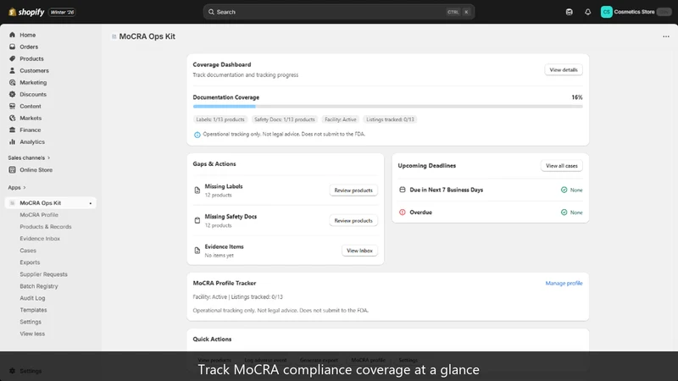Open Templates in sidebar
Screen dimensions: 678x381
point(33,310)
